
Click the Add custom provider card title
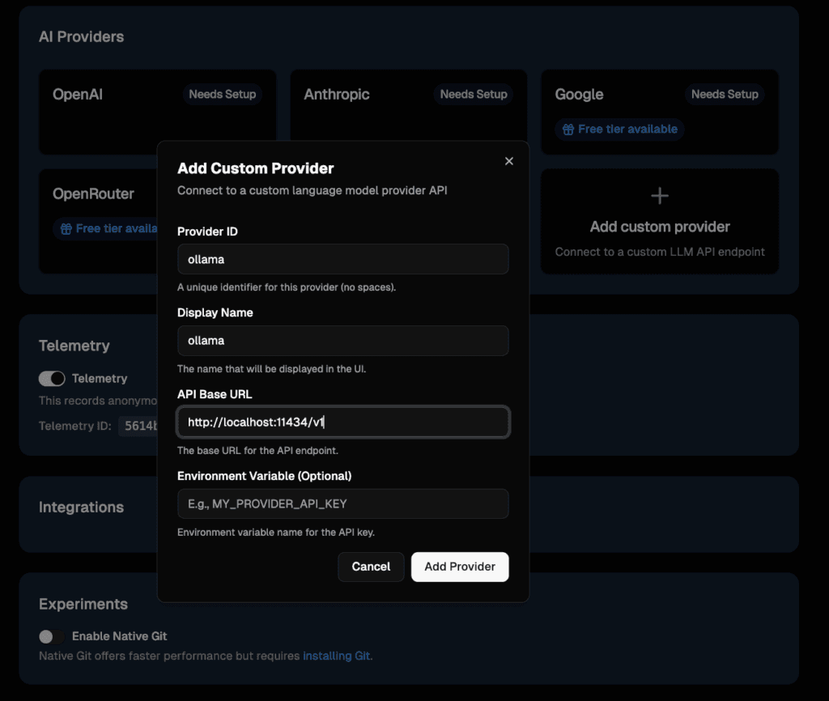point(660,227)
